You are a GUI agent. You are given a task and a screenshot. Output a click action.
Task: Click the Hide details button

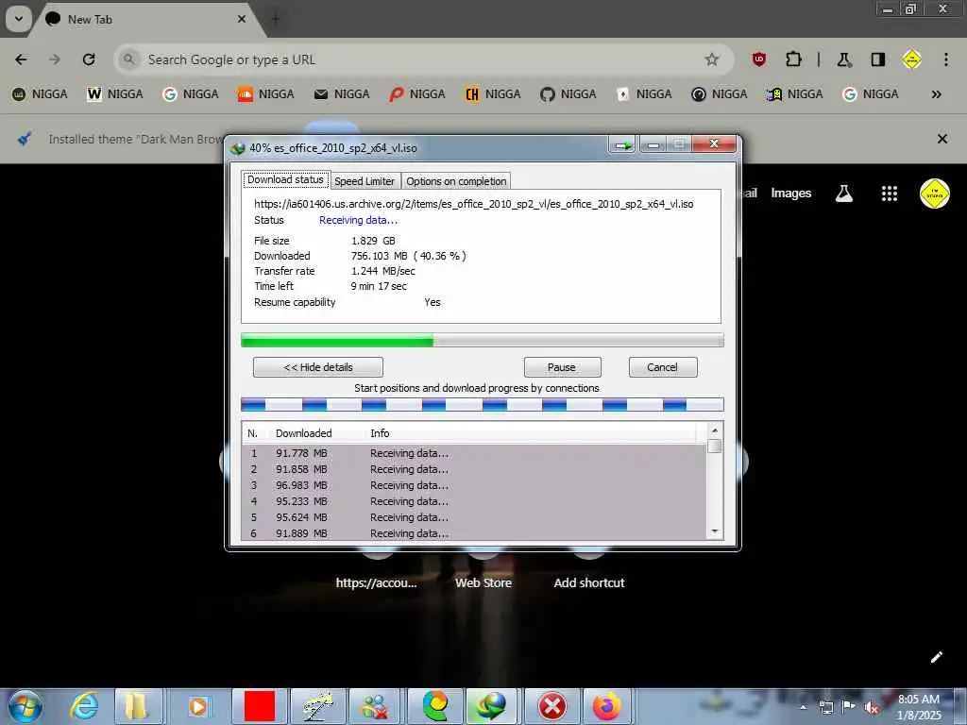[318, 367]
